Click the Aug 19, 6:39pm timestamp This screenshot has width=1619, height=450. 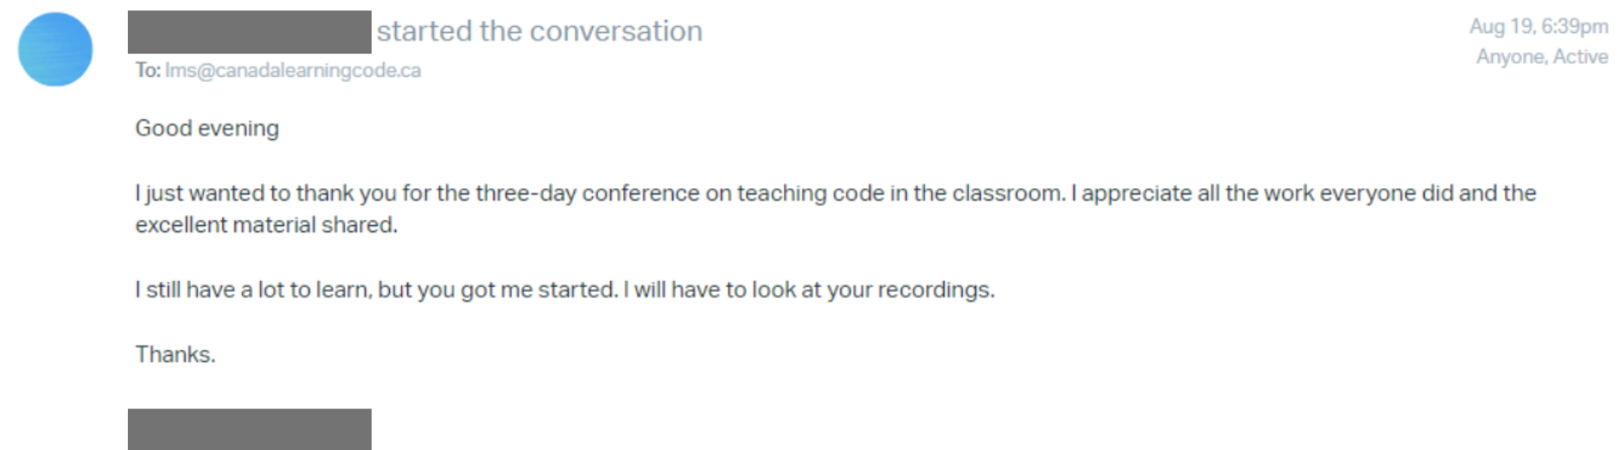1539,27
